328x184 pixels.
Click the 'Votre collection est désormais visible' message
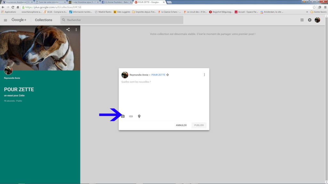click(202, 34)
